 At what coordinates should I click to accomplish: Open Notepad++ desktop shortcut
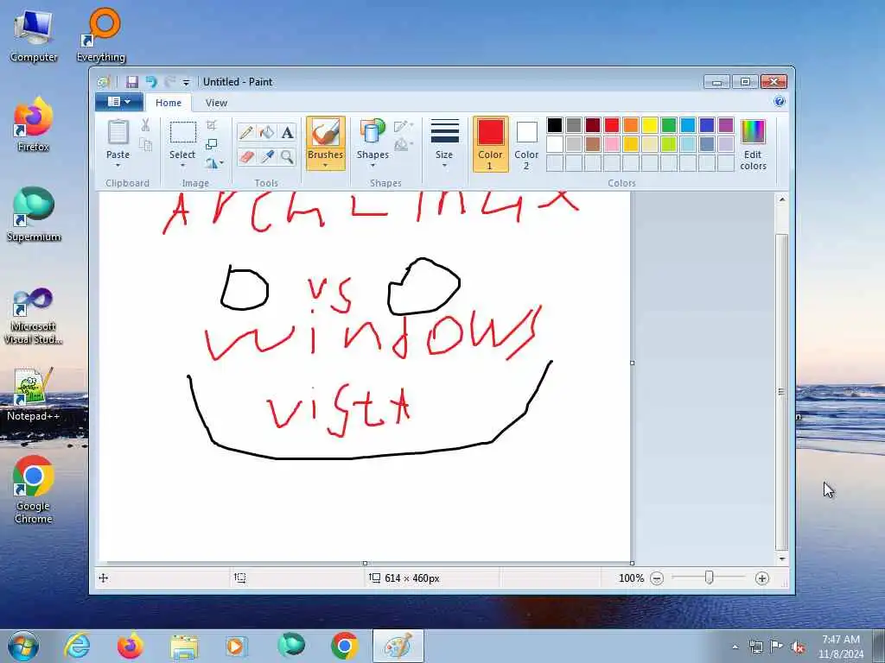33,395
